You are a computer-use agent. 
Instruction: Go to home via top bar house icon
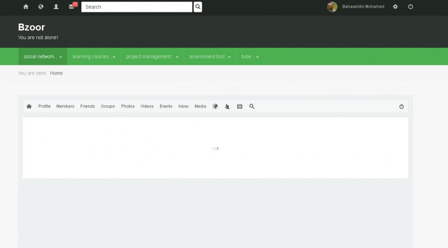pyautogui.click(x=26, y=7)
